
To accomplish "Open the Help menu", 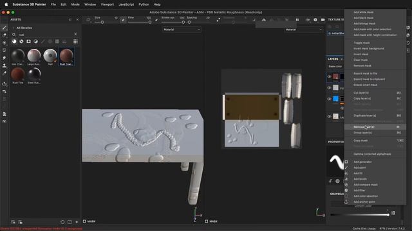I will (157, 4).
